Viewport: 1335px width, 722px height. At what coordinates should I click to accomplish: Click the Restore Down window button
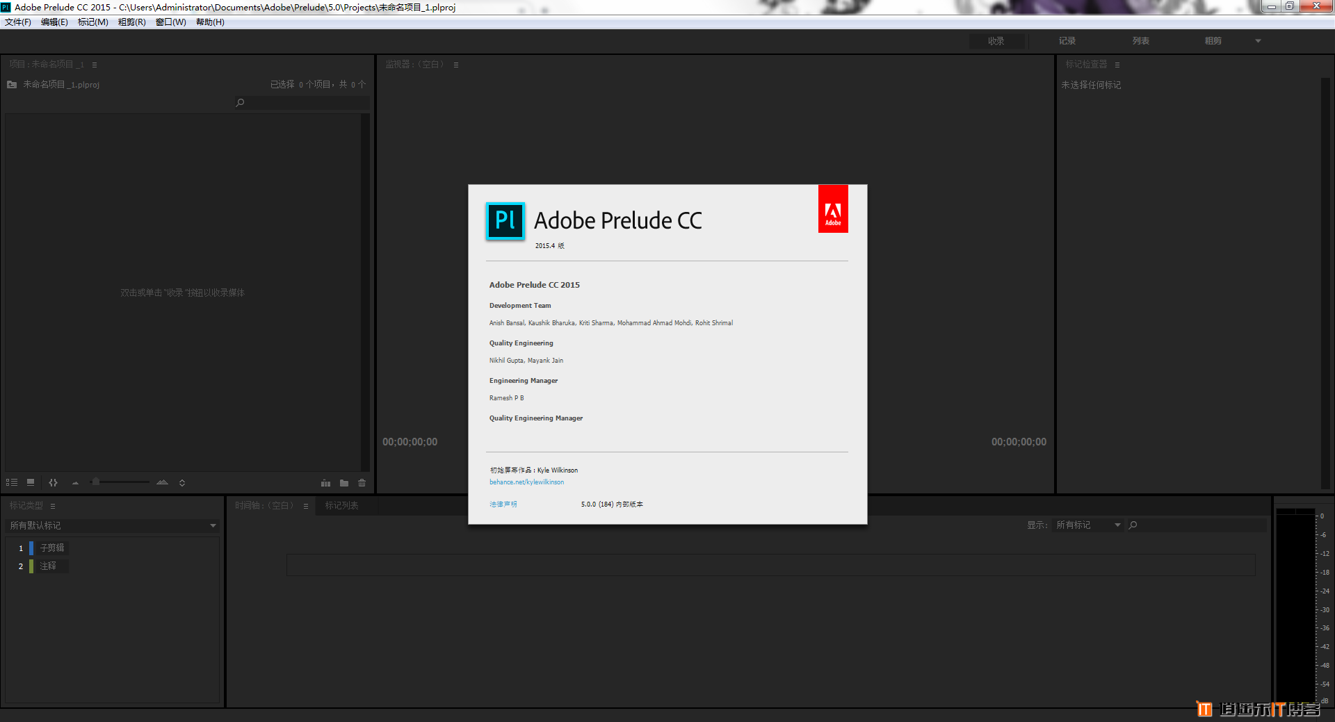coord(1289,6)
